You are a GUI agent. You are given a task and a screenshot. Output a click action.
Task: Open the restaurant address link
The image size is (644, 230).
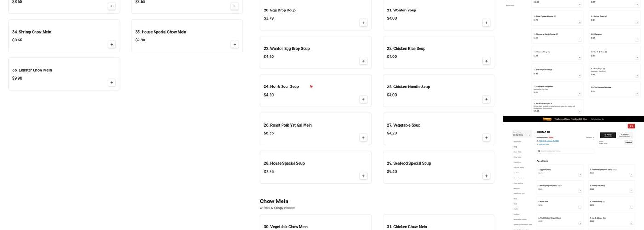(x=549, y=141)
